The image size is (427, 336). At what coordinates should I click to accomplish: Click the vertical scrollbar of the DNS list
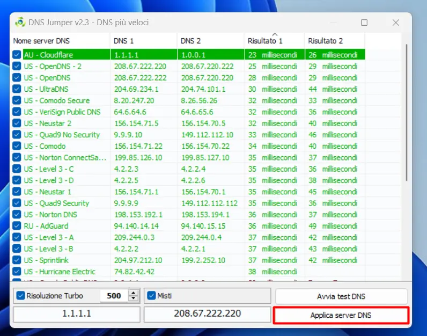[406, 112]
